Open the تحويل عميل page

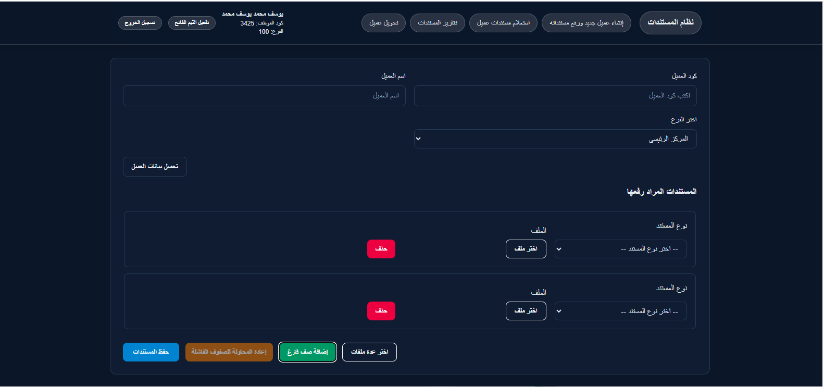[x=383, y=23]
